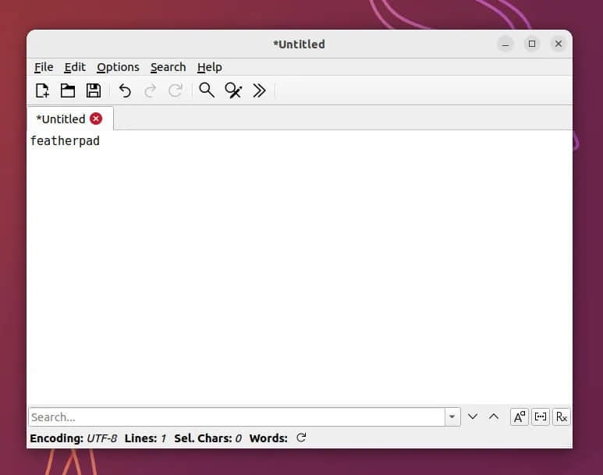Image resolution: width=603 pixels, height=475 pixels.
Task: Click the Sel. Chars: 0 status entry
Action: coord(208,438)
